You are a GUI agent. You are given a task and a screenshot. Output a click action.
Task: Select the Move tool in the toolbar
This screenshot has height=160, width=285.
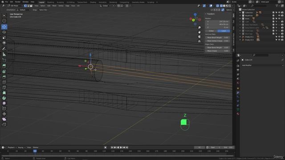pos(4,27)
